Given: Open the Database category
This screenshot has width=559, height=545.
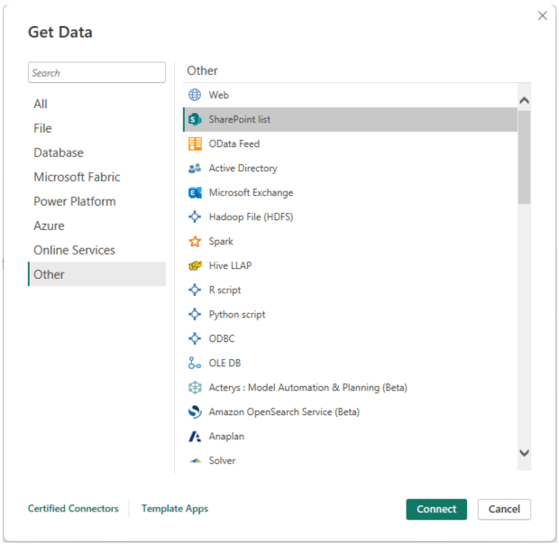Looking at the screenshot, I should [59, 152].
